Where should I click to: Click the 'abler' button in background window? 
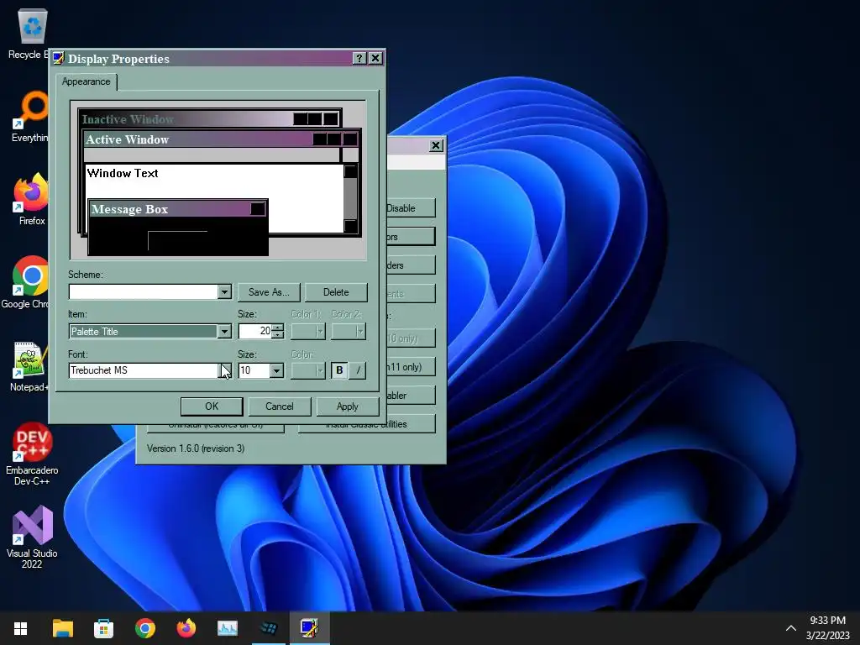411,396
